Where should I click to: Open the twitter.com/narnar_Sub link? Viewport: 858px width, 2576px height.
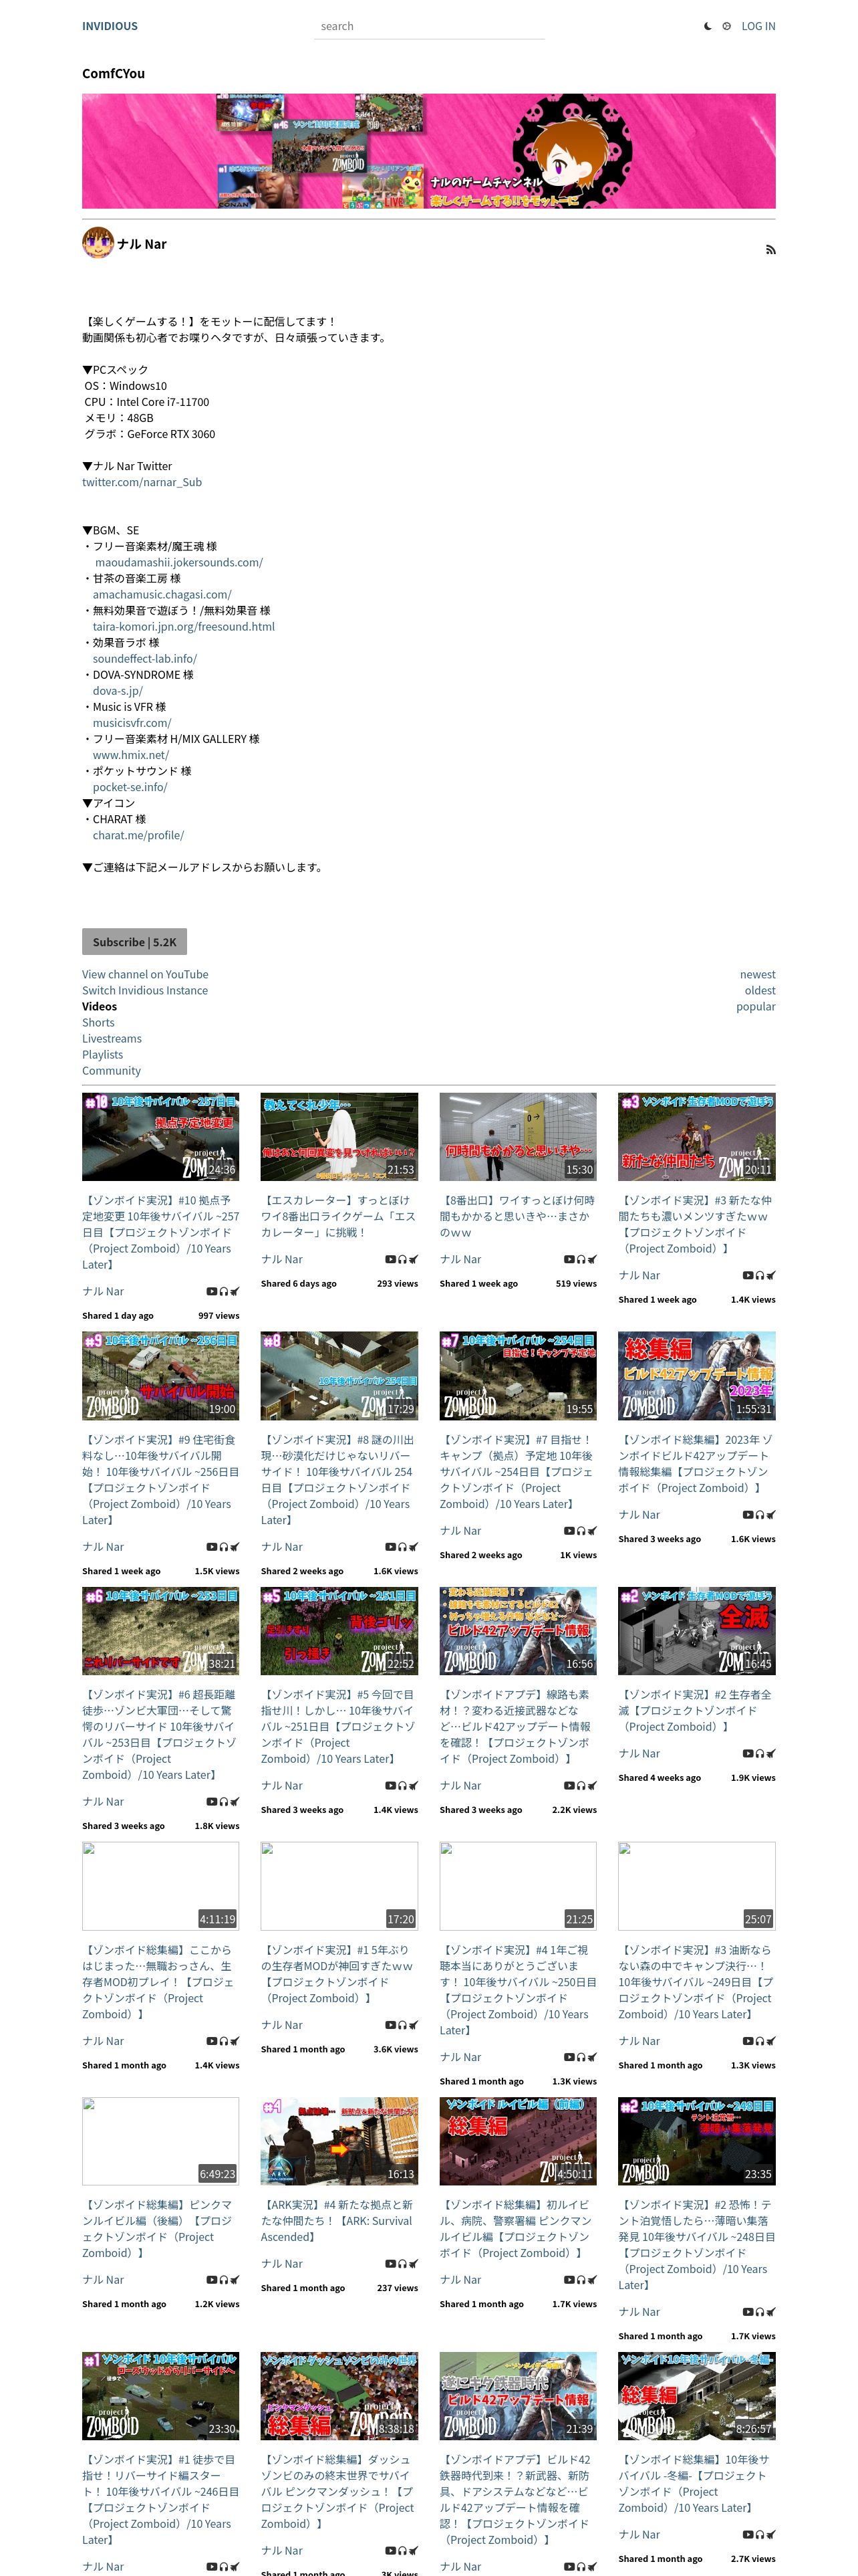[x=142, y=482]
